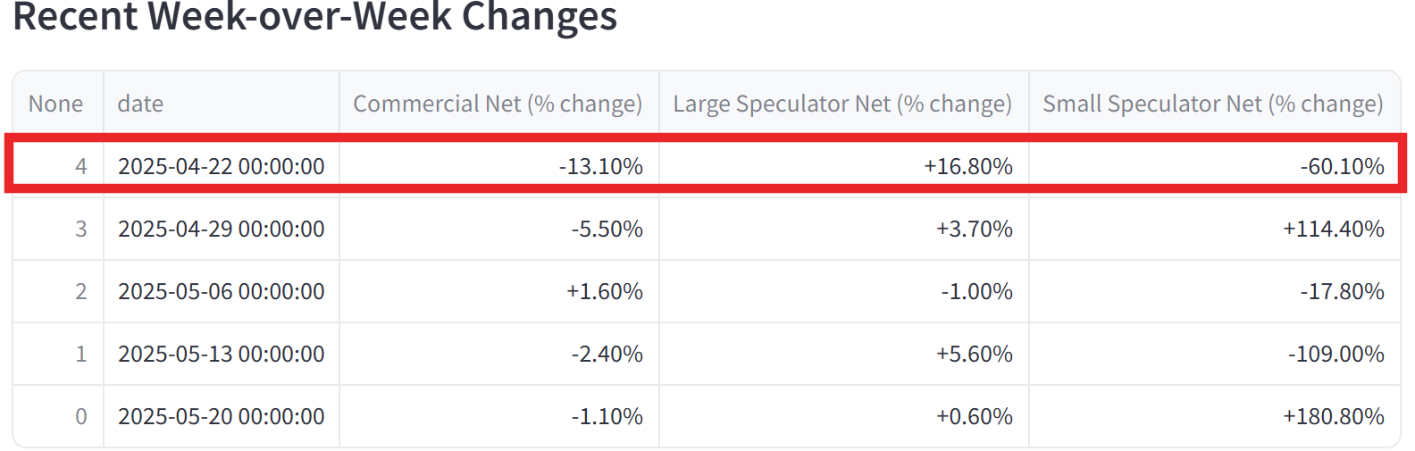Viewport: 1415px width, 451px height.
Task: Click row index 0 cell
Action: coord(58,416)
